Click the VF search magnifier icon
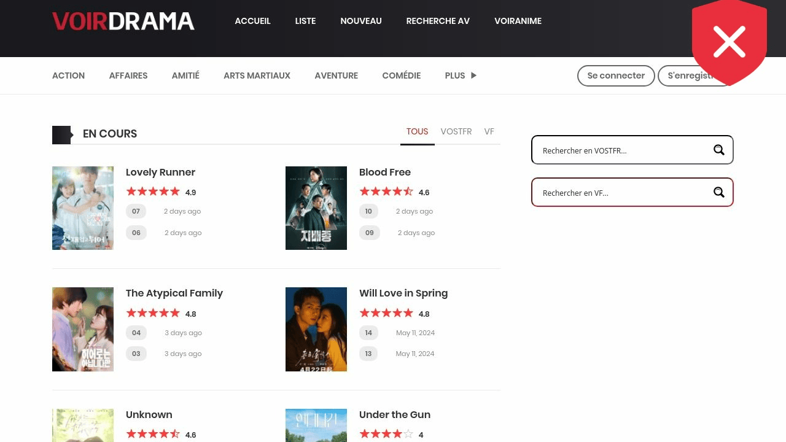This screenshot has height=442, width=786. (x=719, y=193)
